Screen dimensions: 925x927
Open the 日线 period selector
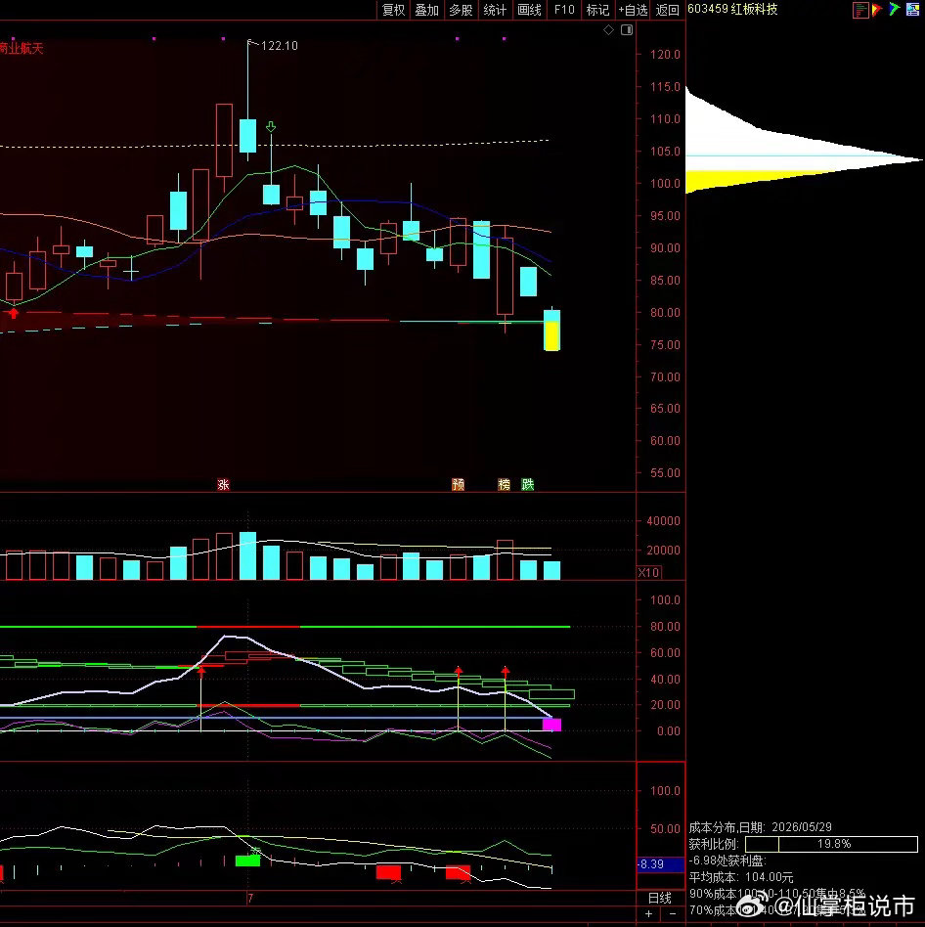pyautogui.click(x=660, y=898)
